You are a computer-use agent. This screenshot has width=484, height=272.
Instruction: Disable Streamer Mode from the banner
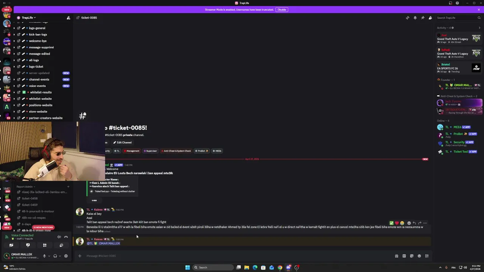pos(282,9)
